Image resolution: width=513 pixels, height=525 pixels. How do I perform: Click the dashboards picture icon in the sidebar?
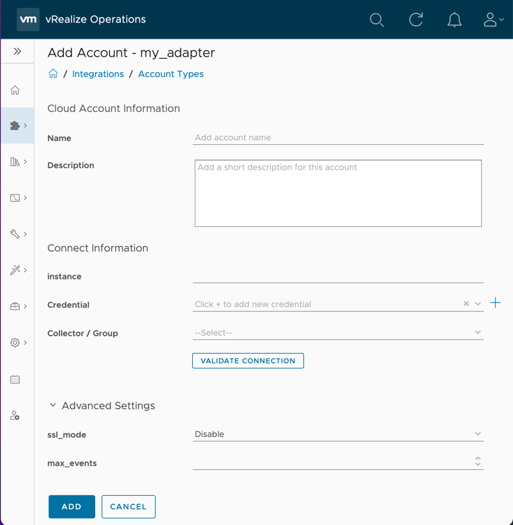pyautogui.click(x=14, y=197)
